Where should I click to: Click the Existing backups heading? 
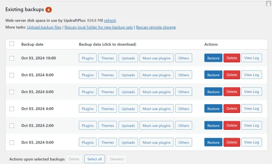point(25,9)
